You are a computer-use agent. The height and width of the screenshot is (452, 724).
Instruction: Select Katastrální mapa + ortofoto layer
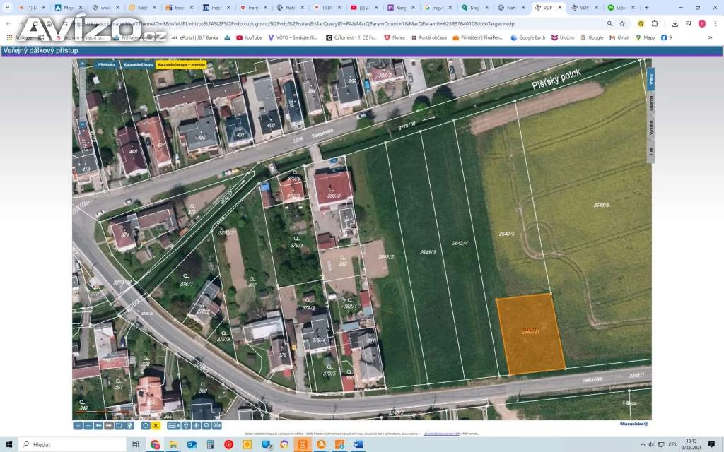[181, 65]
